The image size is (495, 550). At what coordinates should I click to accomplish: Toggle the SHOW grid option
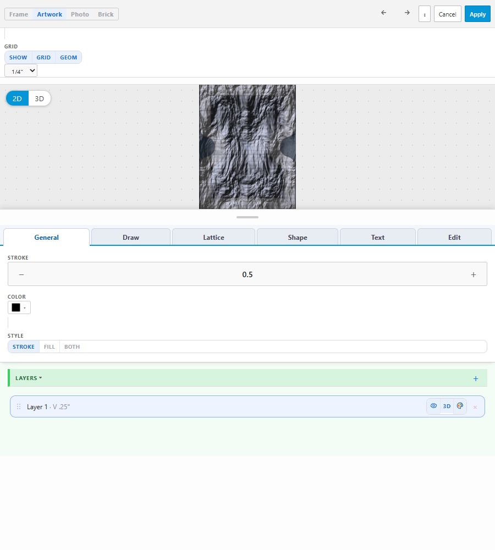pyautogui.click(x=18, y=57)
